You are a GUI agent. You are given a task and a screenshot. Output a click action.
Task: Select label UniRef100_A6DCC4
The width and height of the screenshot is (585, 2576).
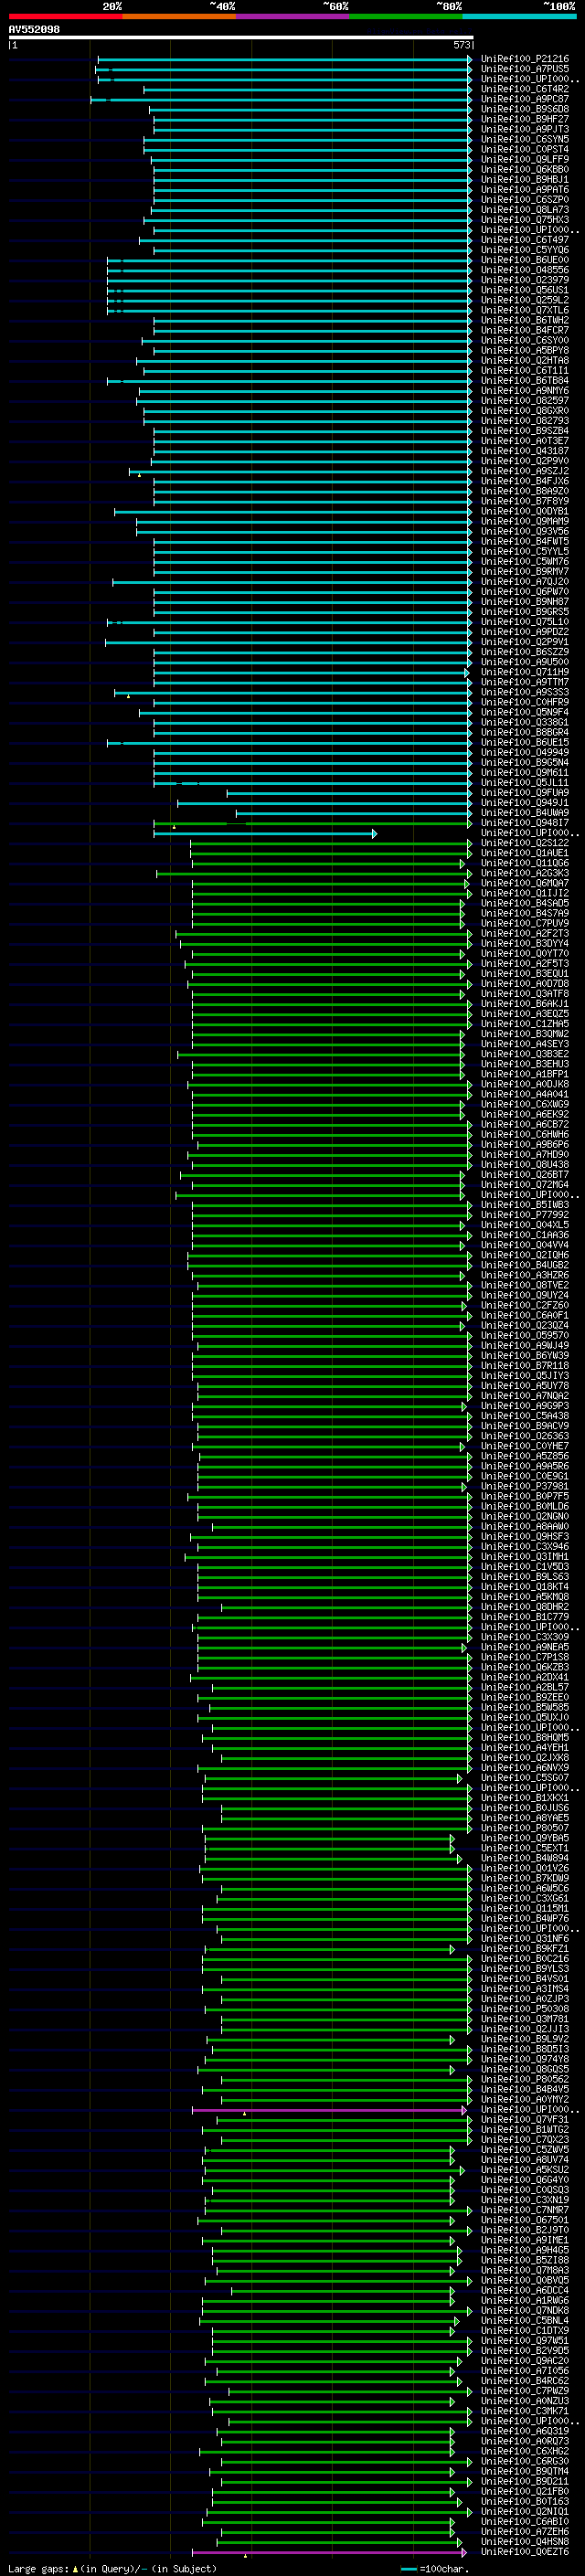pos(524,2290)
